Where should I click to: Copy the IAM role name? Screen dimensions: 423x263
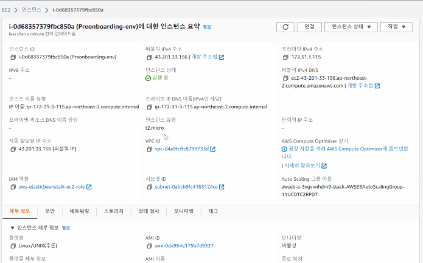pyautogui.click(x=13, y=187)
